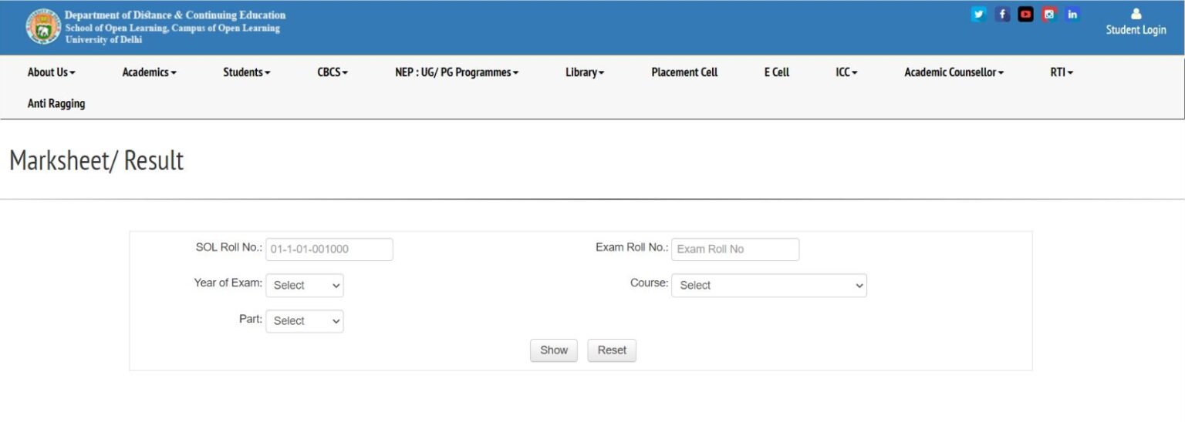Open the Instagram social icon
Image resolution: width=1185 pixels, height=422 pixels.
(x=1048, y=14)
